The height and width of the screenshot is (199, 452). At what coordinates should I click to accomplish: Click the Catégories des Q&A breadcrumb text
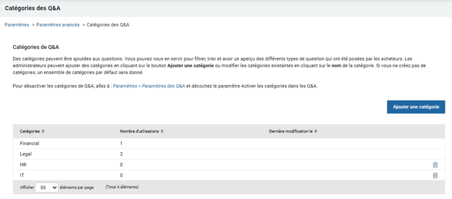108,25
